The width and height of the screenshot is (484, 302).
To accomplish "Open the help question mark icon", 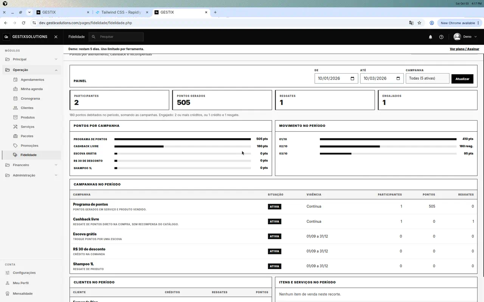I will pyautogui.click(x=441, y=37).
